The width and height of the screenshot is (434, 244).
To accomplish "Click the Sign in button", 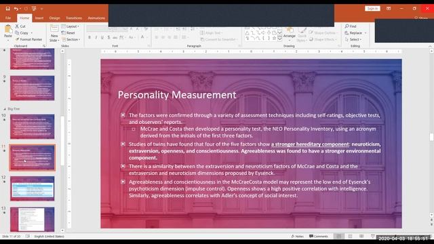I will tap(372, 9).
